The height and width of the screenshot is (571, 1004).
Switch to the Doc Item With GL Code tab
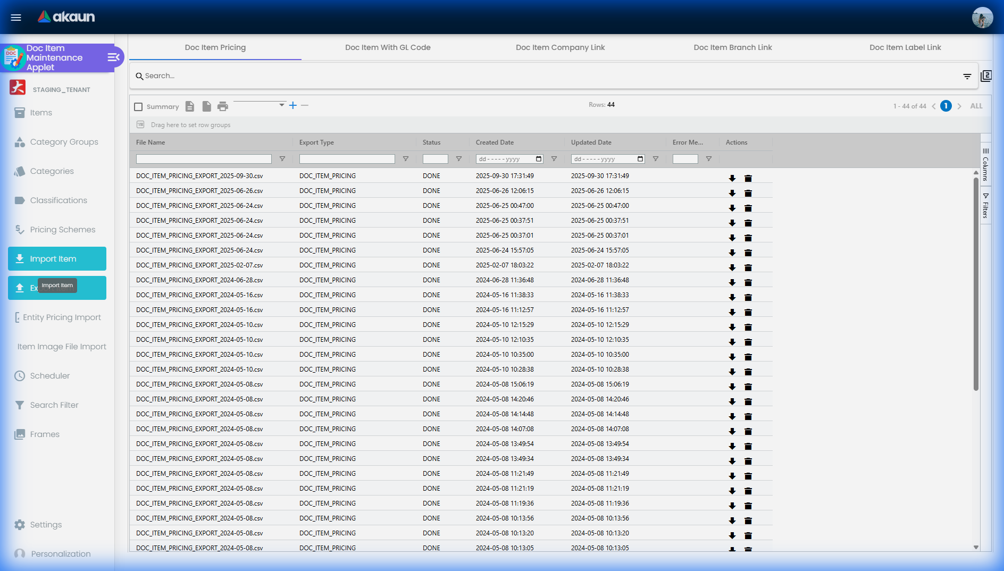pyautogui.click(x=388, y=47)
